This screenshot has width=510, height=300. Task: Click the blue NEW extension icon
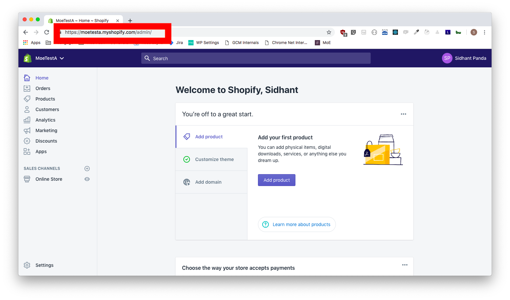coord(385,32)
